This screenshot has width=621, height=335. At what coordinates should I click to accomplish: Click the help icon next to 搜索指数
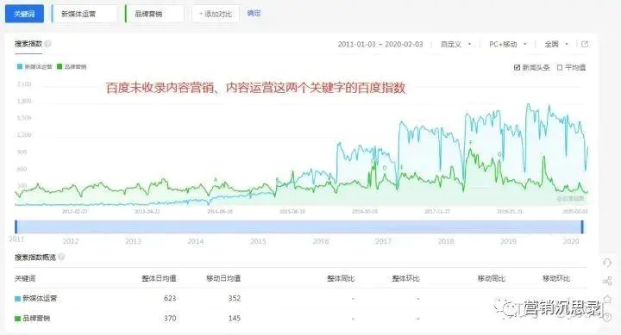click(x=47, y=44)
